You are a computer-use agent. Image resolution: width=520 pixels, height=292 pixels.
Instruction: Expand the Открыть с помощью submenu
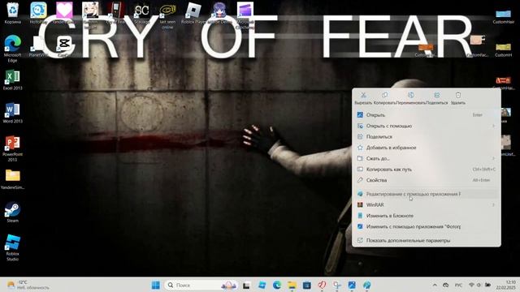[426, 126]
